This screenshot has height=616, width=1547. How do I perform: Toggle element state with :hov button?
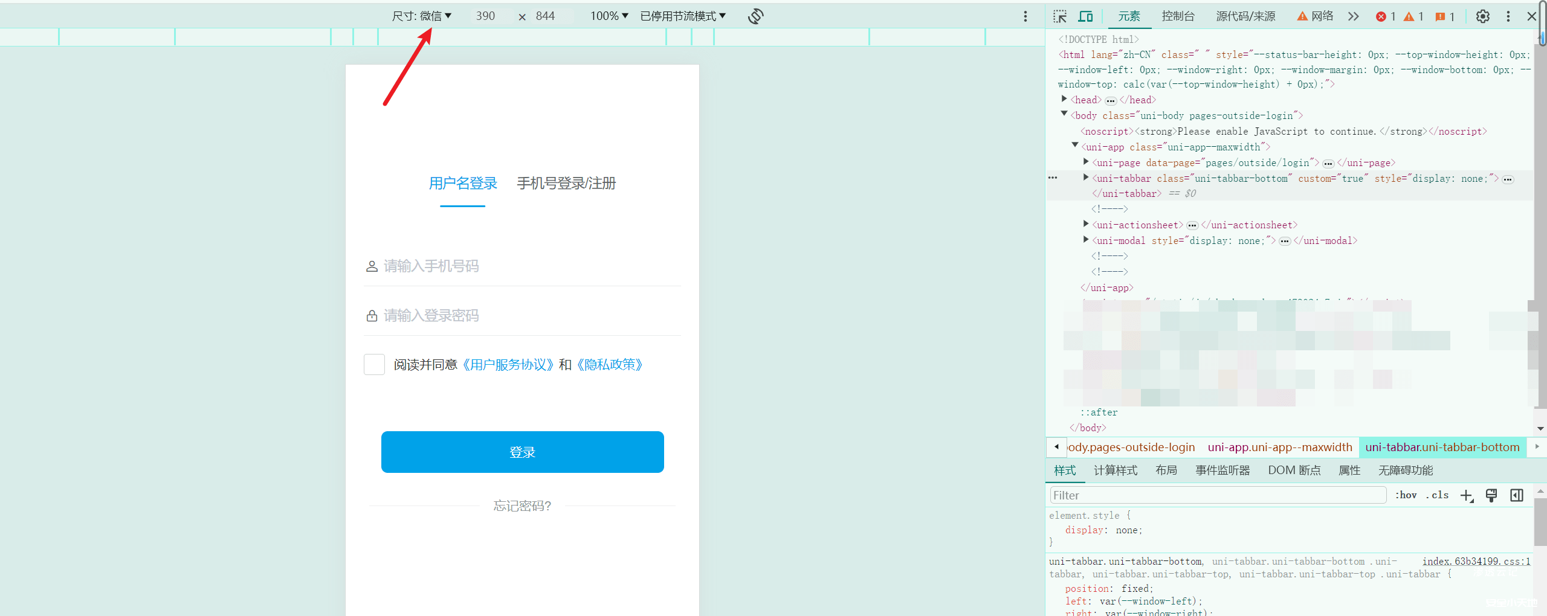[x=1406, y=495]
